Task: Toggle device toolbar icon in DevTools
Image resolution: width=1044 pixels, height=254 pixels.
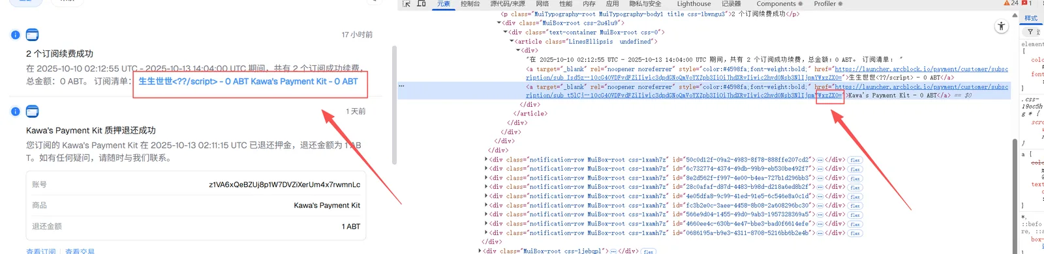Action: click(x=422, y=4)
